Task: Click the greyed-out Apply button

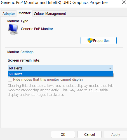Action: coord(116,134)
